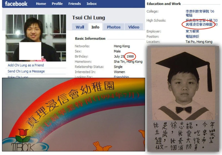Go to the Friends page
This screenshot has height=155, width=222.
pyautogui.click(x=75, y=4)
